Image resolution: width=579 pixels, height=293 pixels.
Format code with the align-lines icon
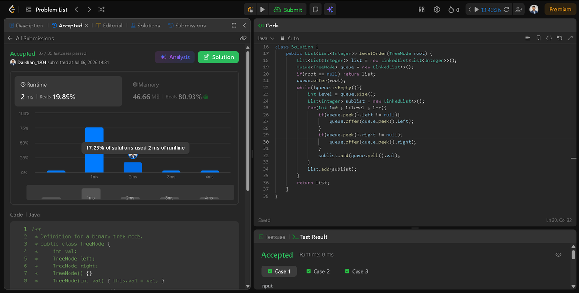click(528, 38)
